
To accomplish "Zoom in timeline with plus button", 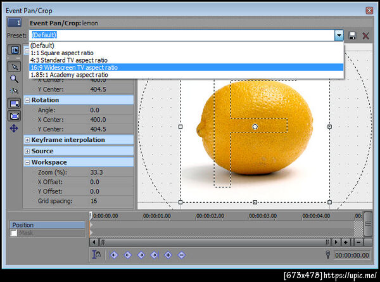I will coord(346,242).
